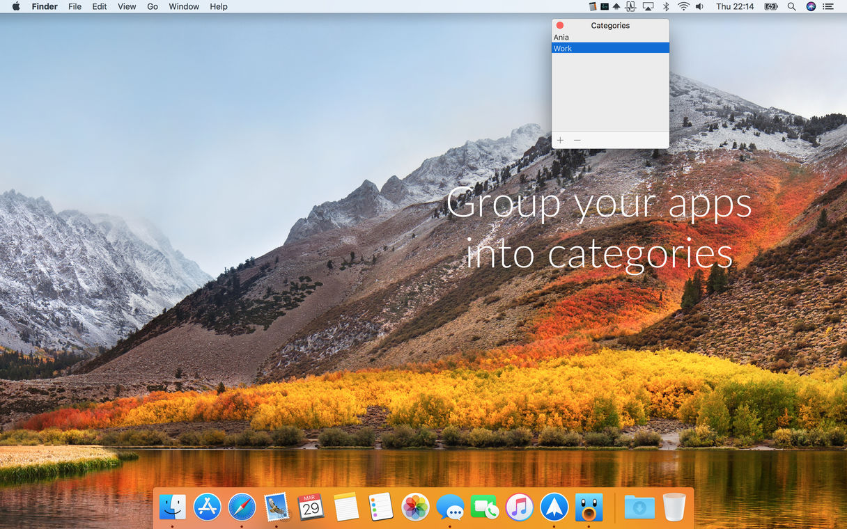Open the Edit menu

100,6
